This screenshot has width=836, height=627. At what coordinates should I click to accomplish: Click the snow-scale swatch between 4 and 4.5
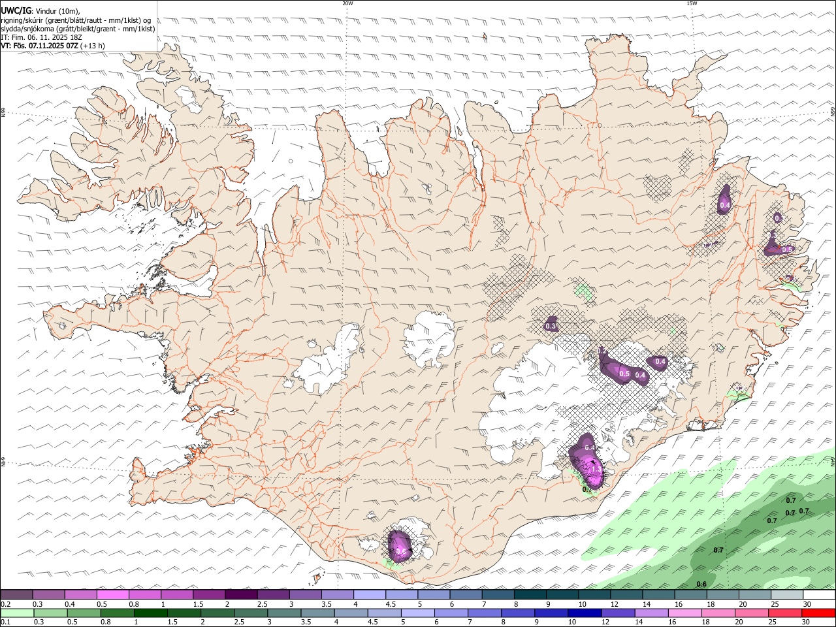pyautogui.click(x=370, y=595)
